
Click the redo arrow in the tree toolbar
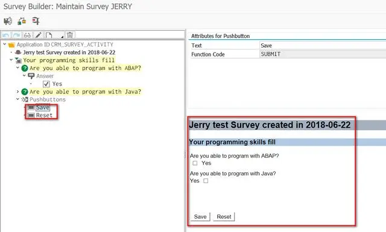point(16,35)
